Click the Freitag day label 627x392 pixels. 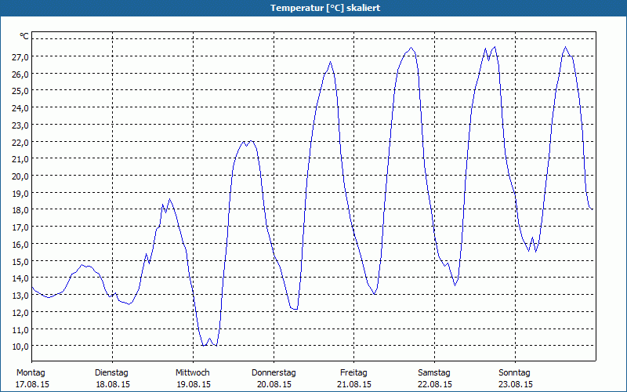[x=353, y=372]
